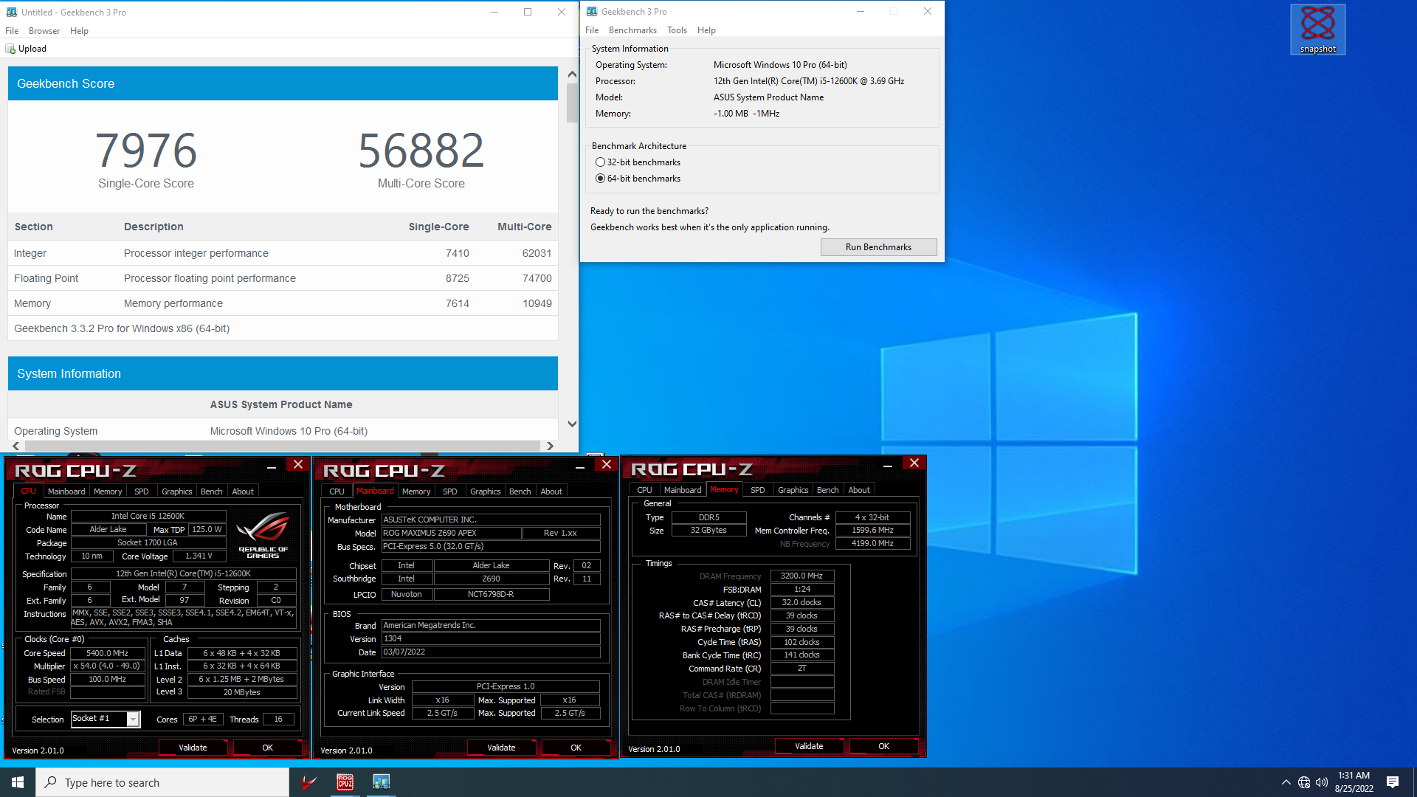Click the Republic of Gamers logo

(263, 536)
